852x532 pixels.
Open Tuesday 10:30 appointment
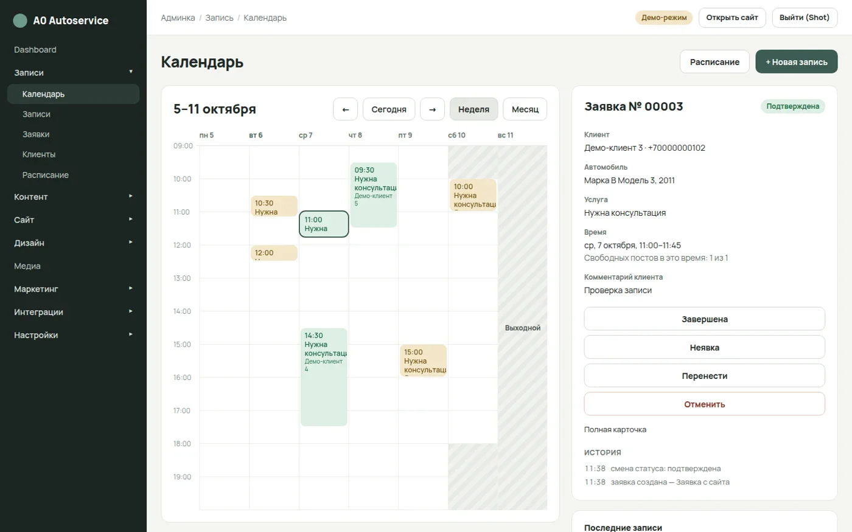point(274,206)
